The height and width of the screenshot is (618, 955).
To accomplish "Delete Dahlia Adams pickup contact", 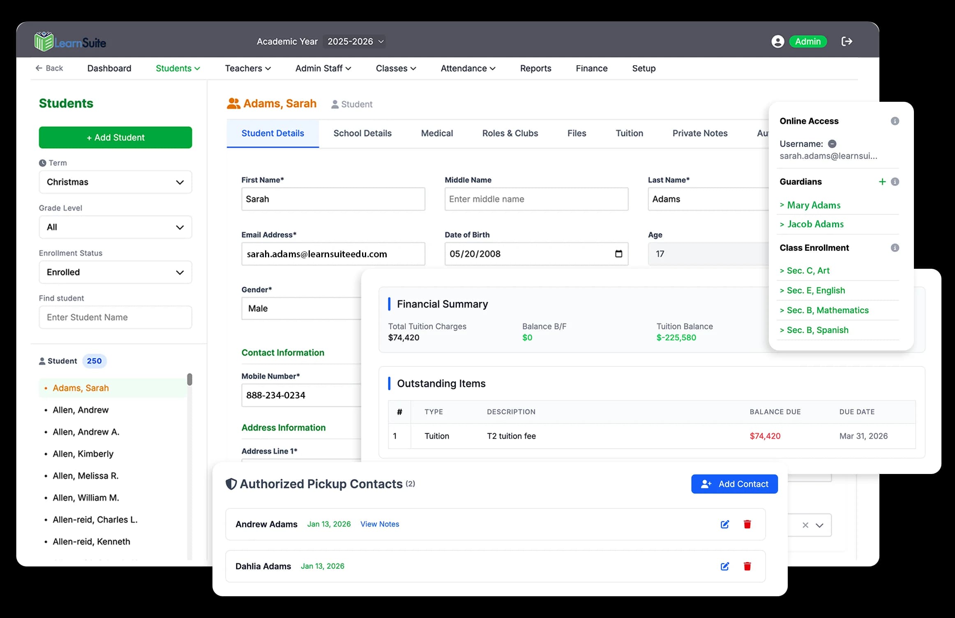I will click(x=747, y=566).
